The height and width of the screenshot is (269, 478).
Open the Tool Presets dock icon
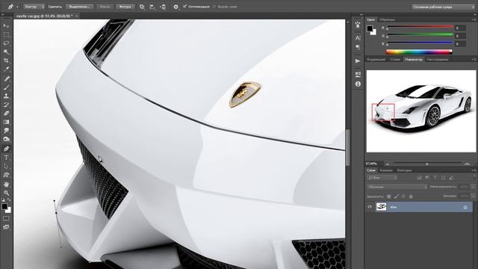tap(358, 25)
